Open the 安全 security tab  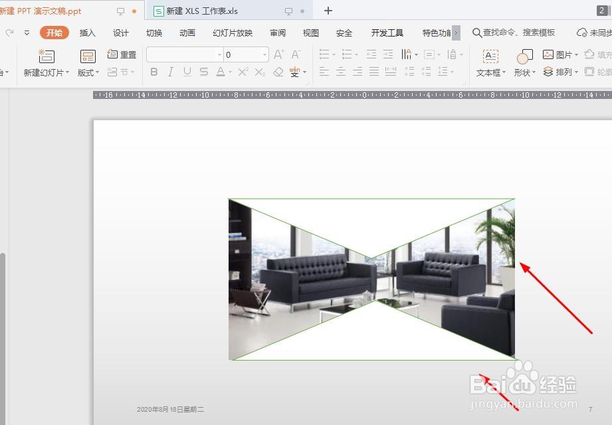coord(344,33)
